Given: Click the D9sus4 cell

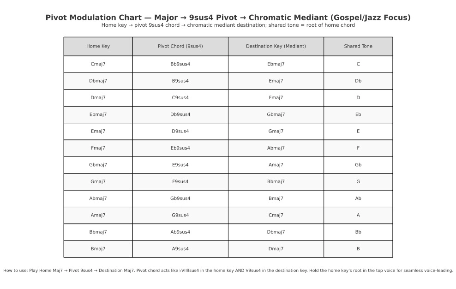Looking at the screenshot, I should pos(180,131).
